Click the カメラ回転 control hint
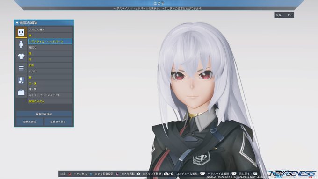The width and height of the screenshot is (318, 179). coord(131,174)
